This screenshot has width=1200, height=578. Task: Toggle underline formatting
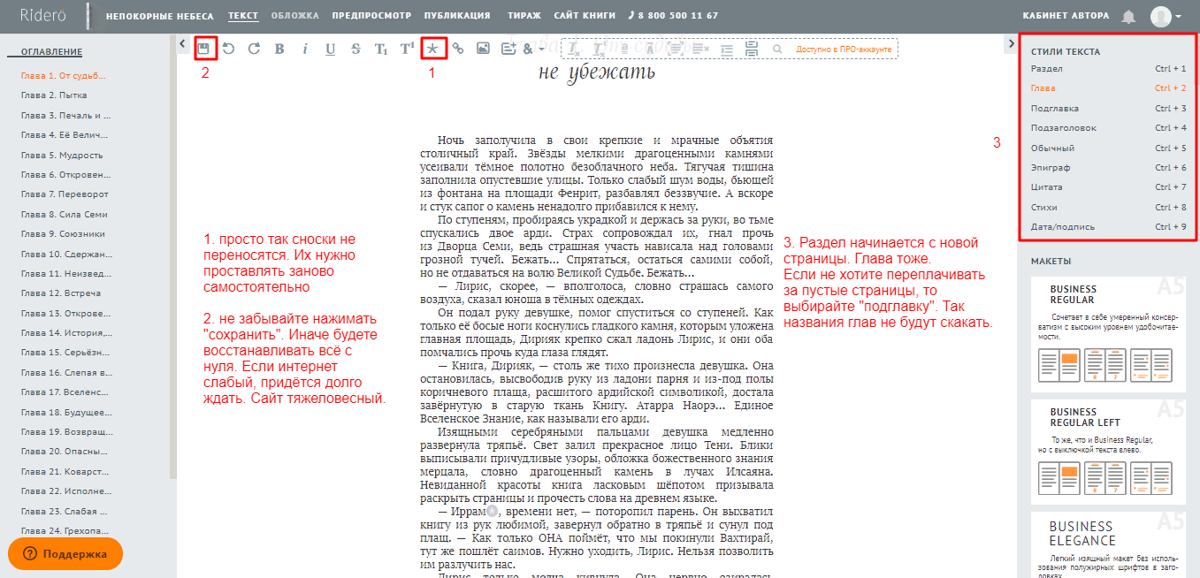[x=330, y=49]
